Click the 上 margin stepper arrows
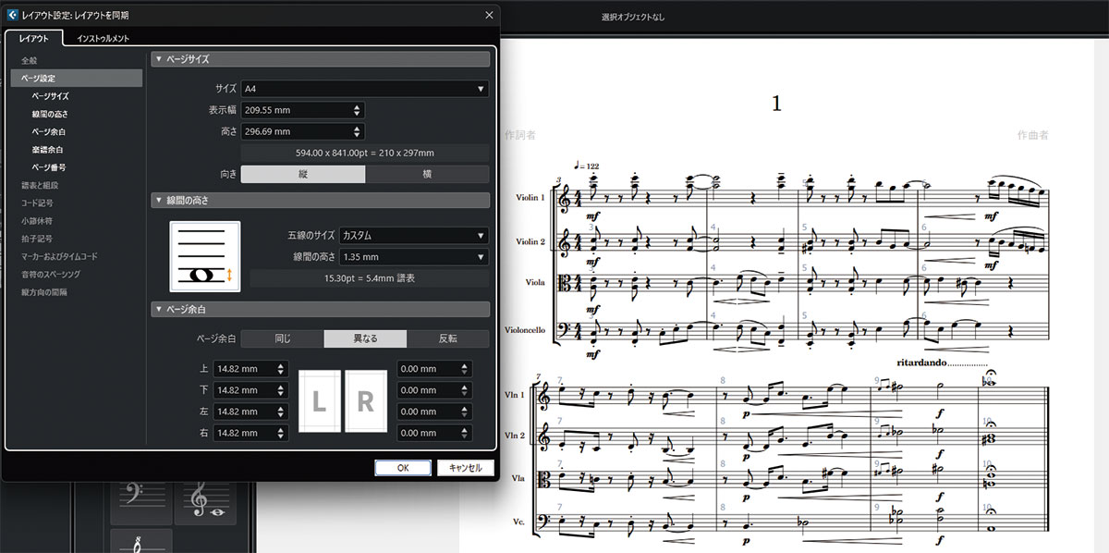This screenshot has height=553, width=1109. (282, 369)
